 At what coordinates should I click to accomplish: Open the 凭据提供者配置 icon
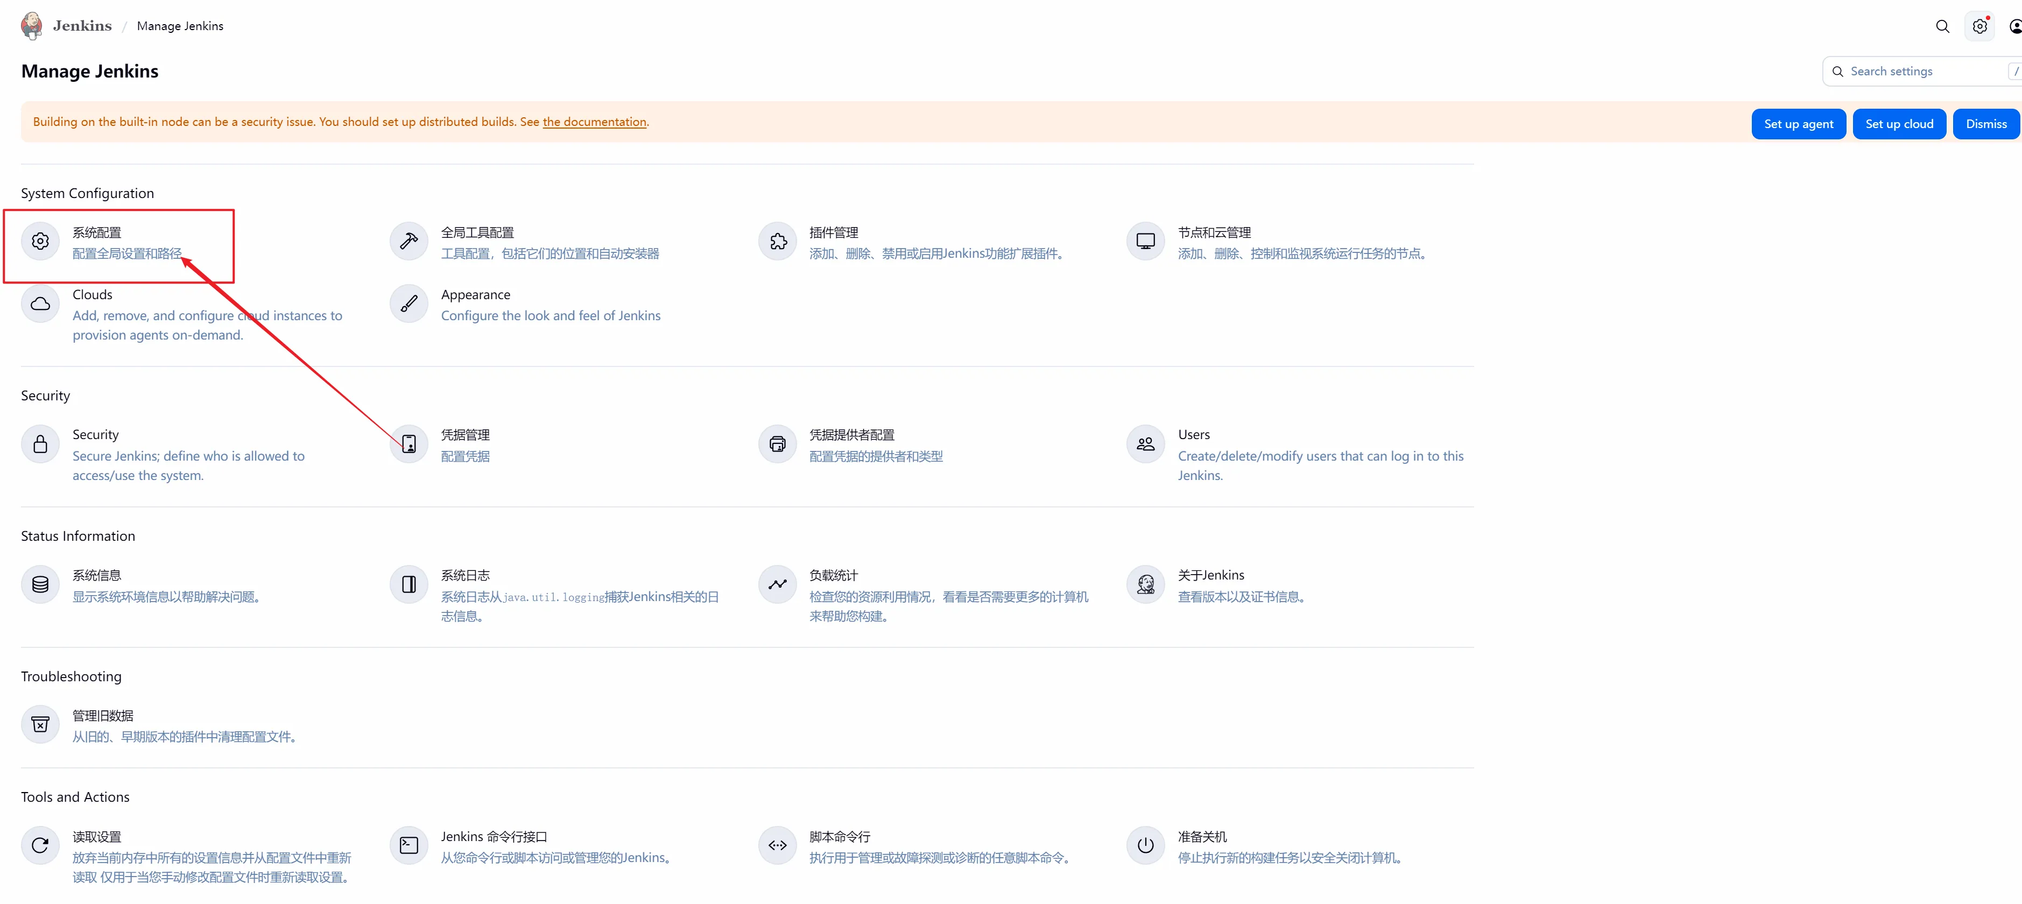pyautogui.click(x=777, y=444)
